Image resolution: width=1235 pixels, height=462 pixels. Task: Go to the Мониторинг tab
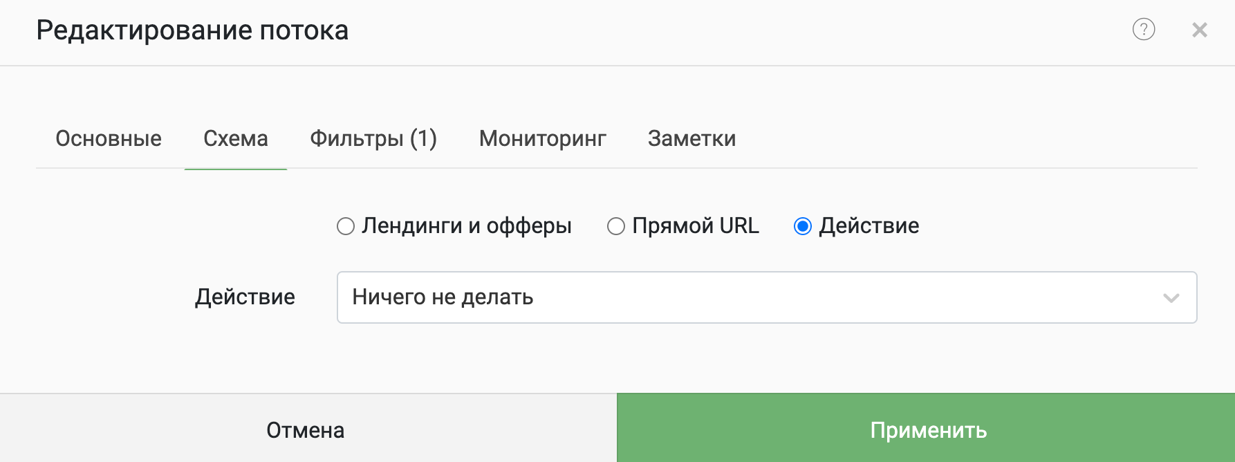tap(543, 138)
